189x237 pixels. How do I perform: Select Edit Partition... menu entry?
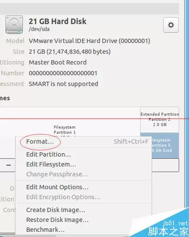point(84,154)
